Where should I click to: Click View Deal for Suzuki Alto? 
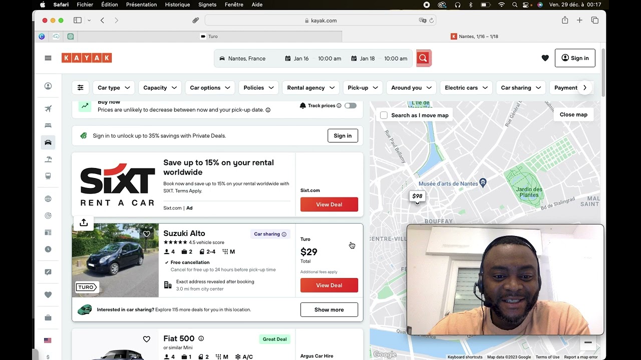(329, 285)
